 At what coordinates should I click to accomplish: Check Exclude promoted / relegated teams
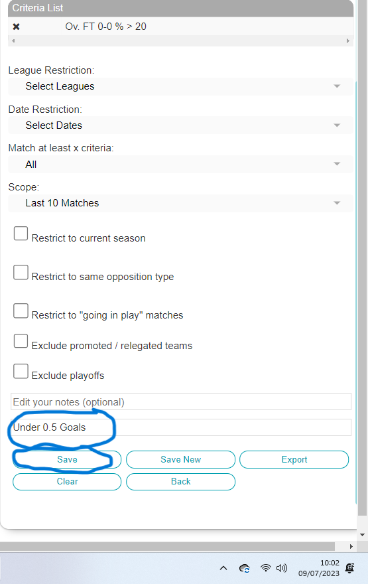coord(21,341)
